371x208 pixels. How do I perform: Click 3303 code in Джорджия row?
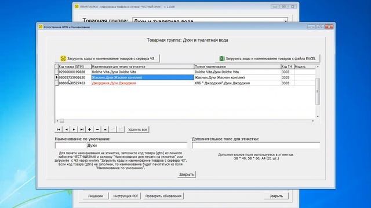pyautogui.click(x=288, y=83)
